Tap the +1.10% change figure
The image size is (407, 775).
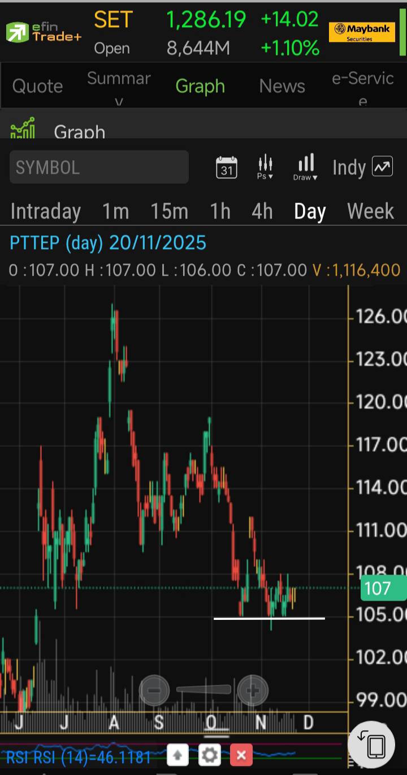coord(290,48)
